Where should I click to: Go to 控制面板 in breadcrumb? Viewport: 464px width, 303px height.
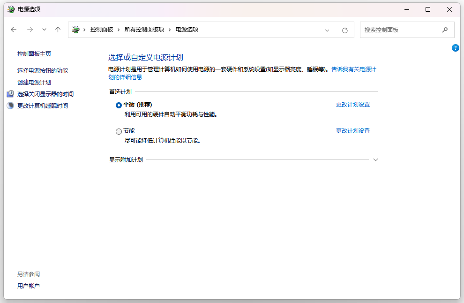pyautogui.click(x=102, y=30)
